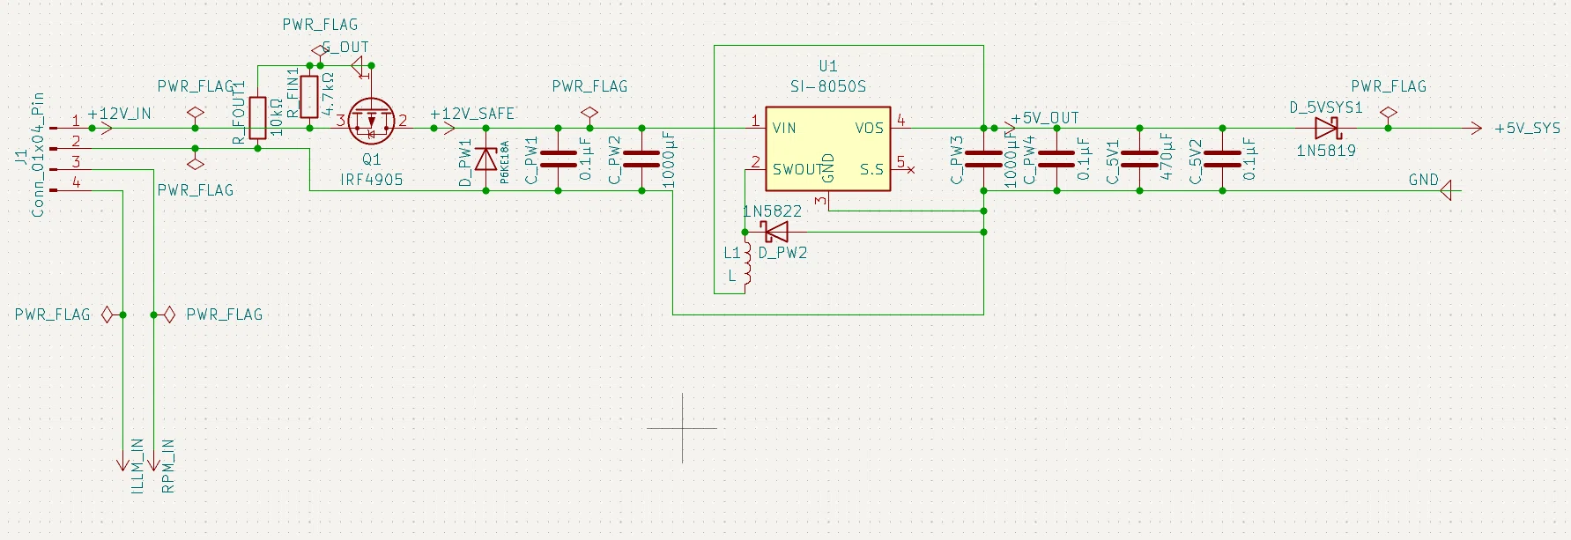Screen dimensions: 1571x540
Task: Click the PWR_FLAG text above D_5VSYS1's output
Action: (x=1389, y=86)
